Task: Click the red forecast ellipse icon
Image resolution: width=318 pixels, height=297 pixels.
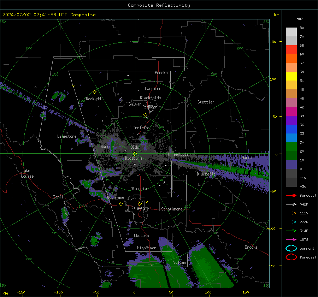Action: (x=291, y=257)
